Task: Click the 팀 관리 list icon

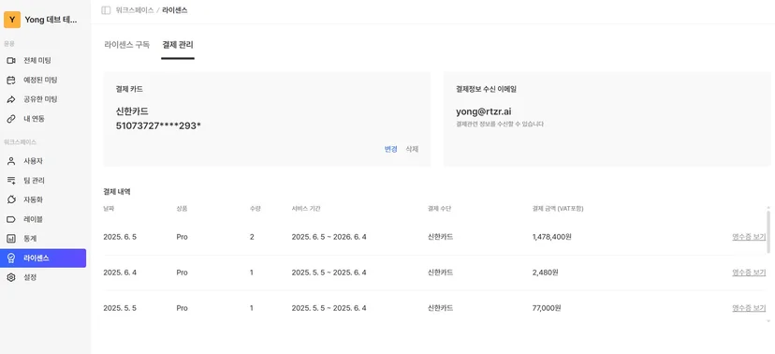Action: click(x=11, y=181)
